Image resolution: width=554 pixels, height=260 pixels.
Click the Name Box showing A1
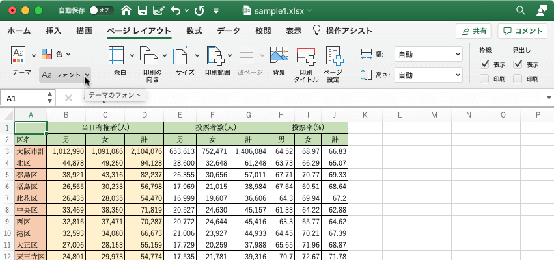23,98
